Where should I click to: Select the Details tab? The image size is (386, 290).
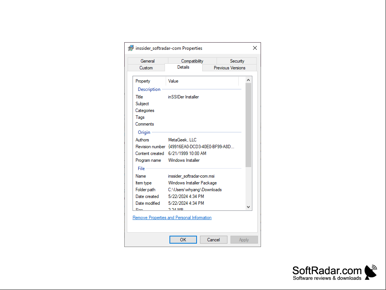(183, 67)
